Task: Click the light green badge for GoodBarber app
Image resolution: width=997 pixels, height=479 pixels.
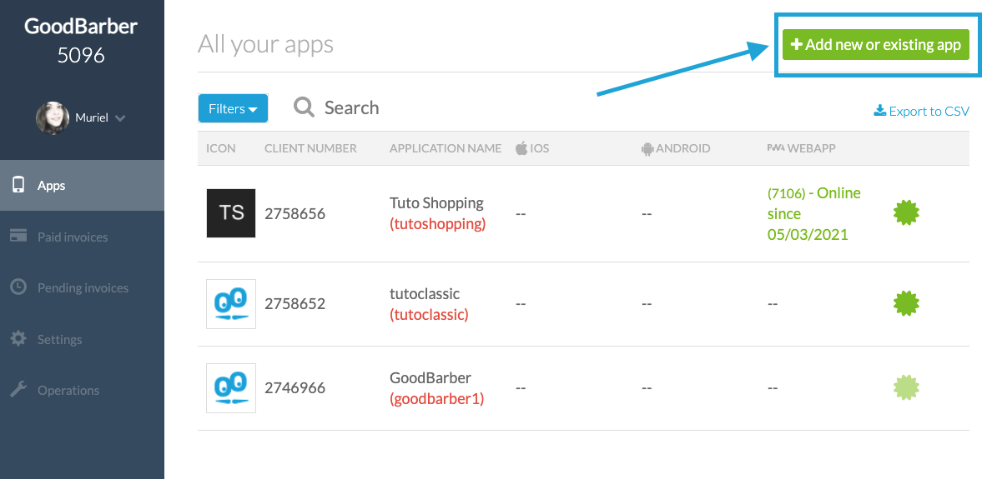Action: point(906,388)
